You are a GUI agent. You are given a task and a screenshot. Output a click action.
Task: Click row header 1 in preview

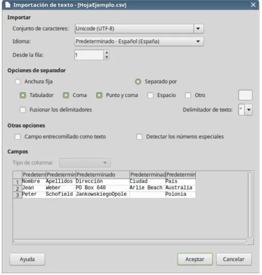pyautogui.click(x=17, y=182)
